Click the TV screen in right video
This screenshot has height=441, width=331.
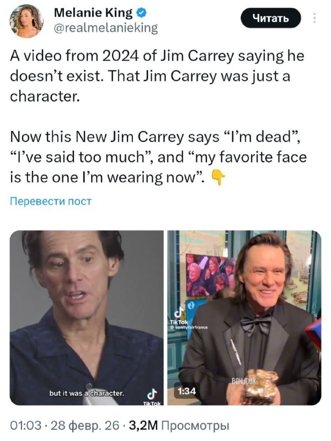coord(210,275)
